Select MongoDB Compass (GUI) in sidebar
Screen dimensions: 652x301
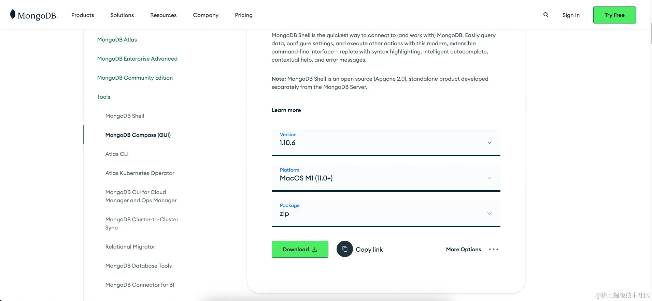coord(138,135)
